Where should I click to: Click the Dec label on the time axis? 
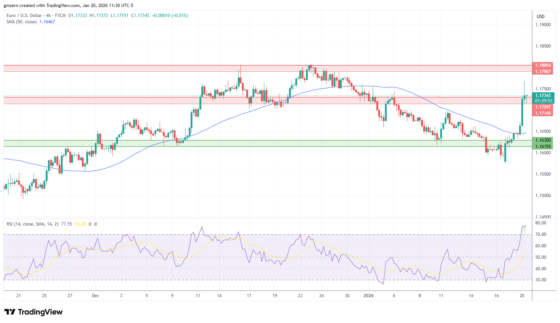[95, 296]
